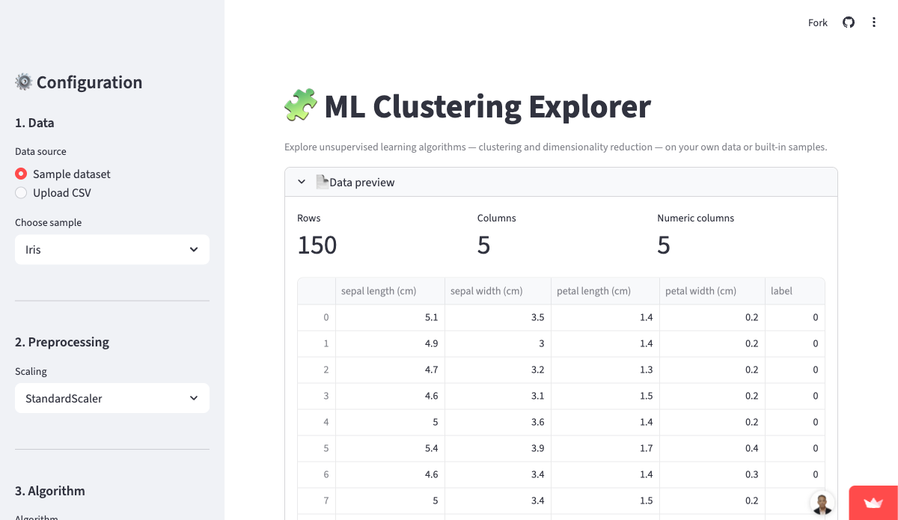Screen dimensions: 898x520
Task: Open the three-dot app menu
Action: 874,22
